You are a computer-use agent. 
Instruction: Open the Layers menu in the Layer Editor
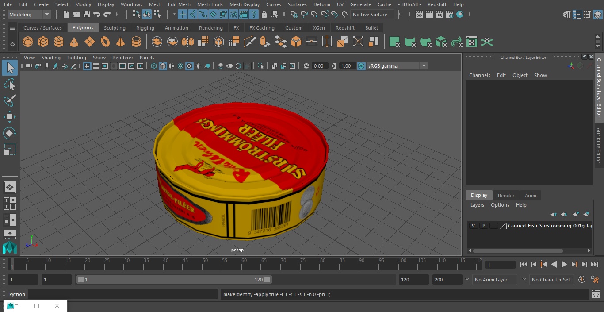pyautogui.click(x=477, y=205)
